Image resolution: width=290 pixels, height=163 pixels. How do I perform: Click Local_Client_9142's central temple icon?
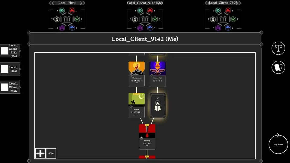tap(145, 19)
